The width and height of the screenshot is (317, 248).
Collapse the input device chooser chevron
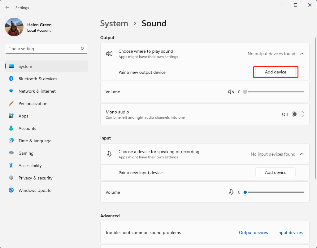[x=302, y=154]
